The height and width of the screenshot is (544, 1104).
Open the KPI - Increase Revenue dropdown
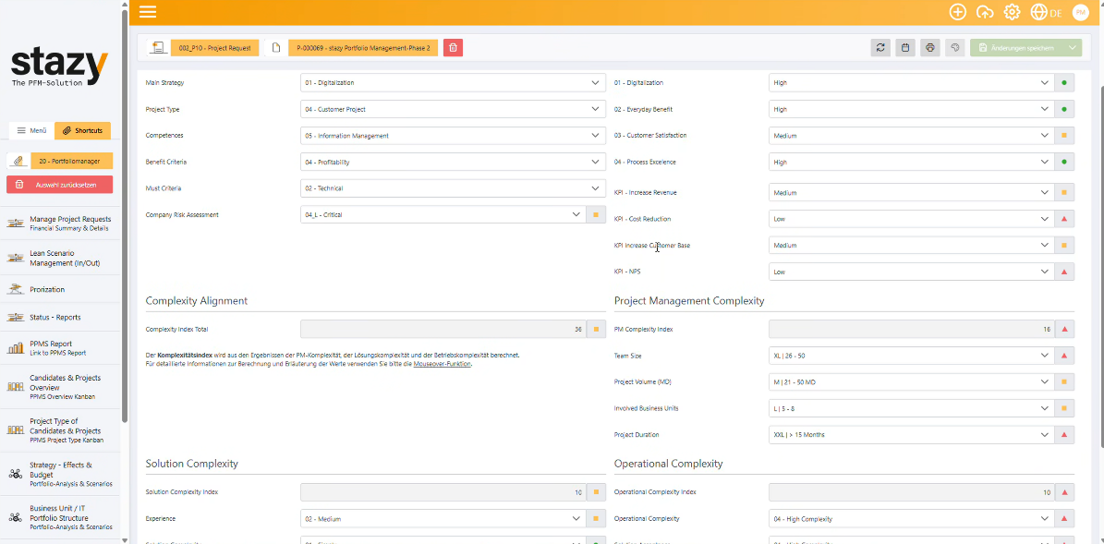pyautogui.click(x=911, y=192)
